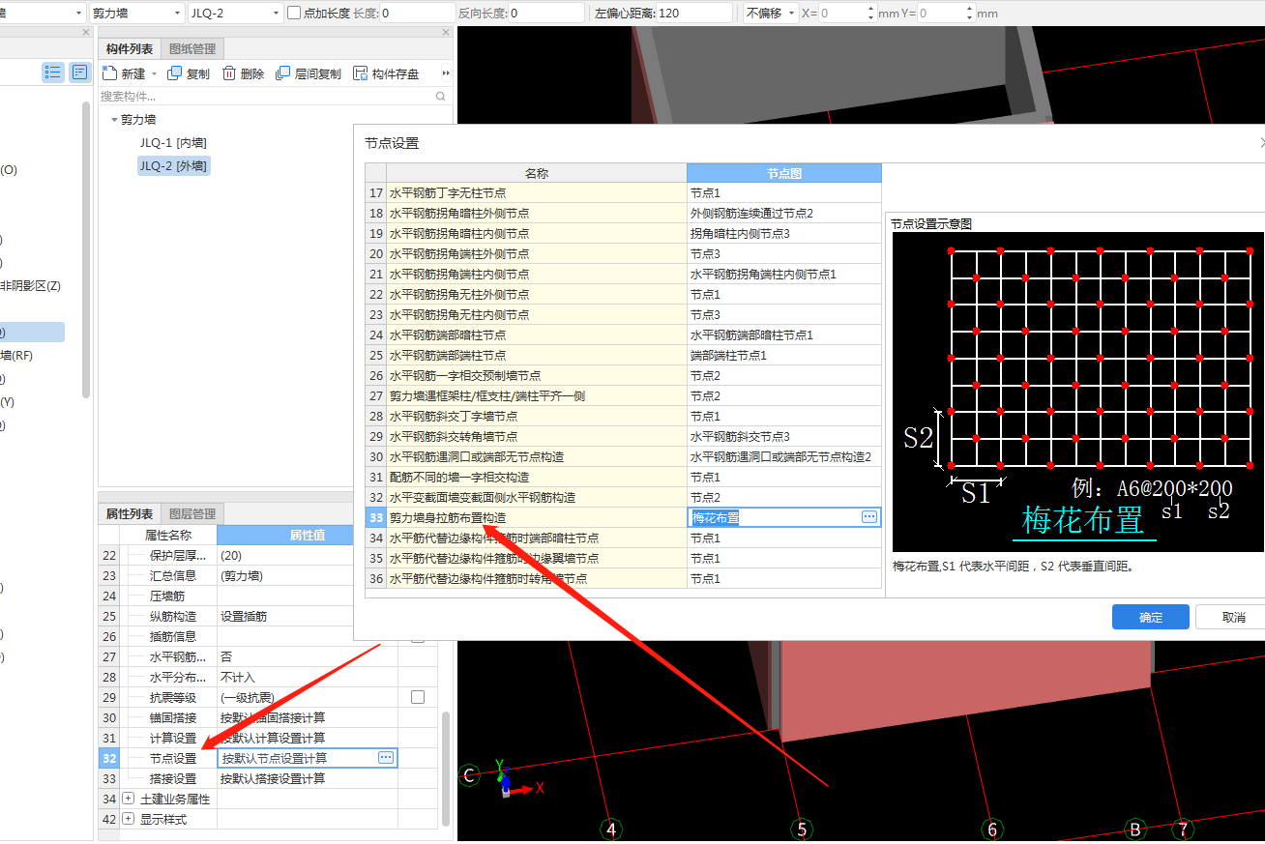
Task: Decrease the Y offset spinner
Action: point(968,17)
